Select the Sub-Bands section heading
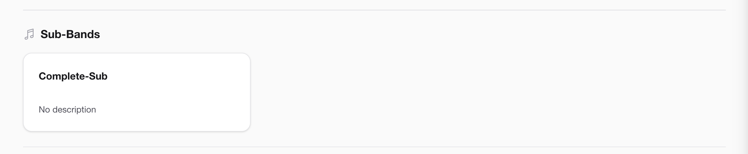 pyautogui.click(x=70, y=34)
